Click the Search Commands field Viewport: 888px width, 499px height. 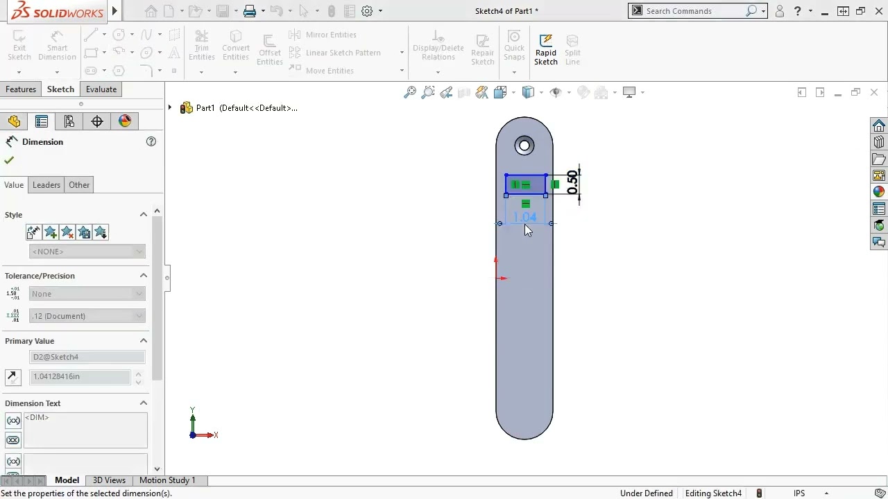click(x=697, y=11)
